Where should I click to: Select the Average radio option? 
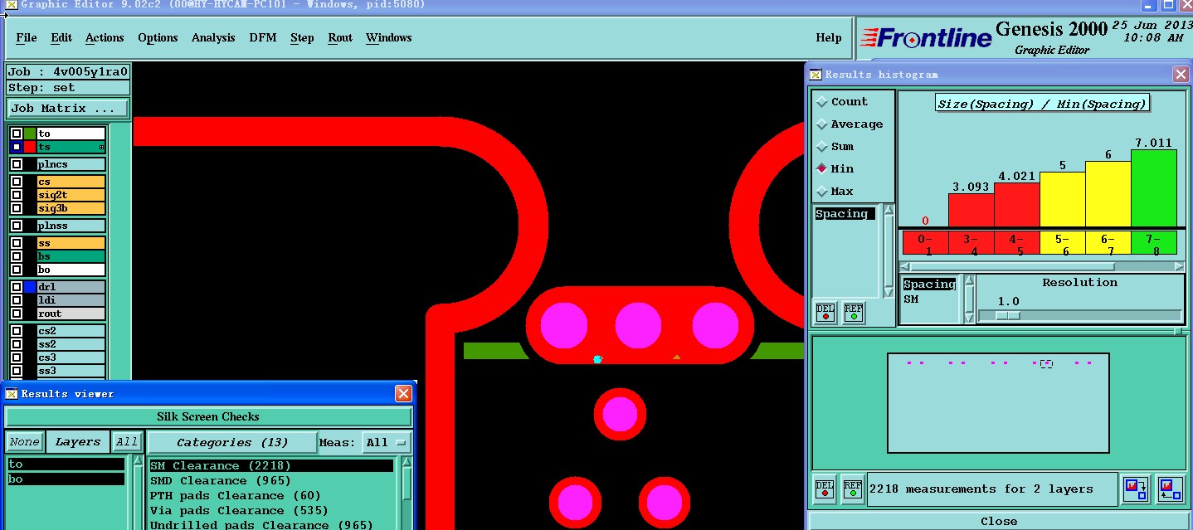pyautogui.click(x=822, y=124)
